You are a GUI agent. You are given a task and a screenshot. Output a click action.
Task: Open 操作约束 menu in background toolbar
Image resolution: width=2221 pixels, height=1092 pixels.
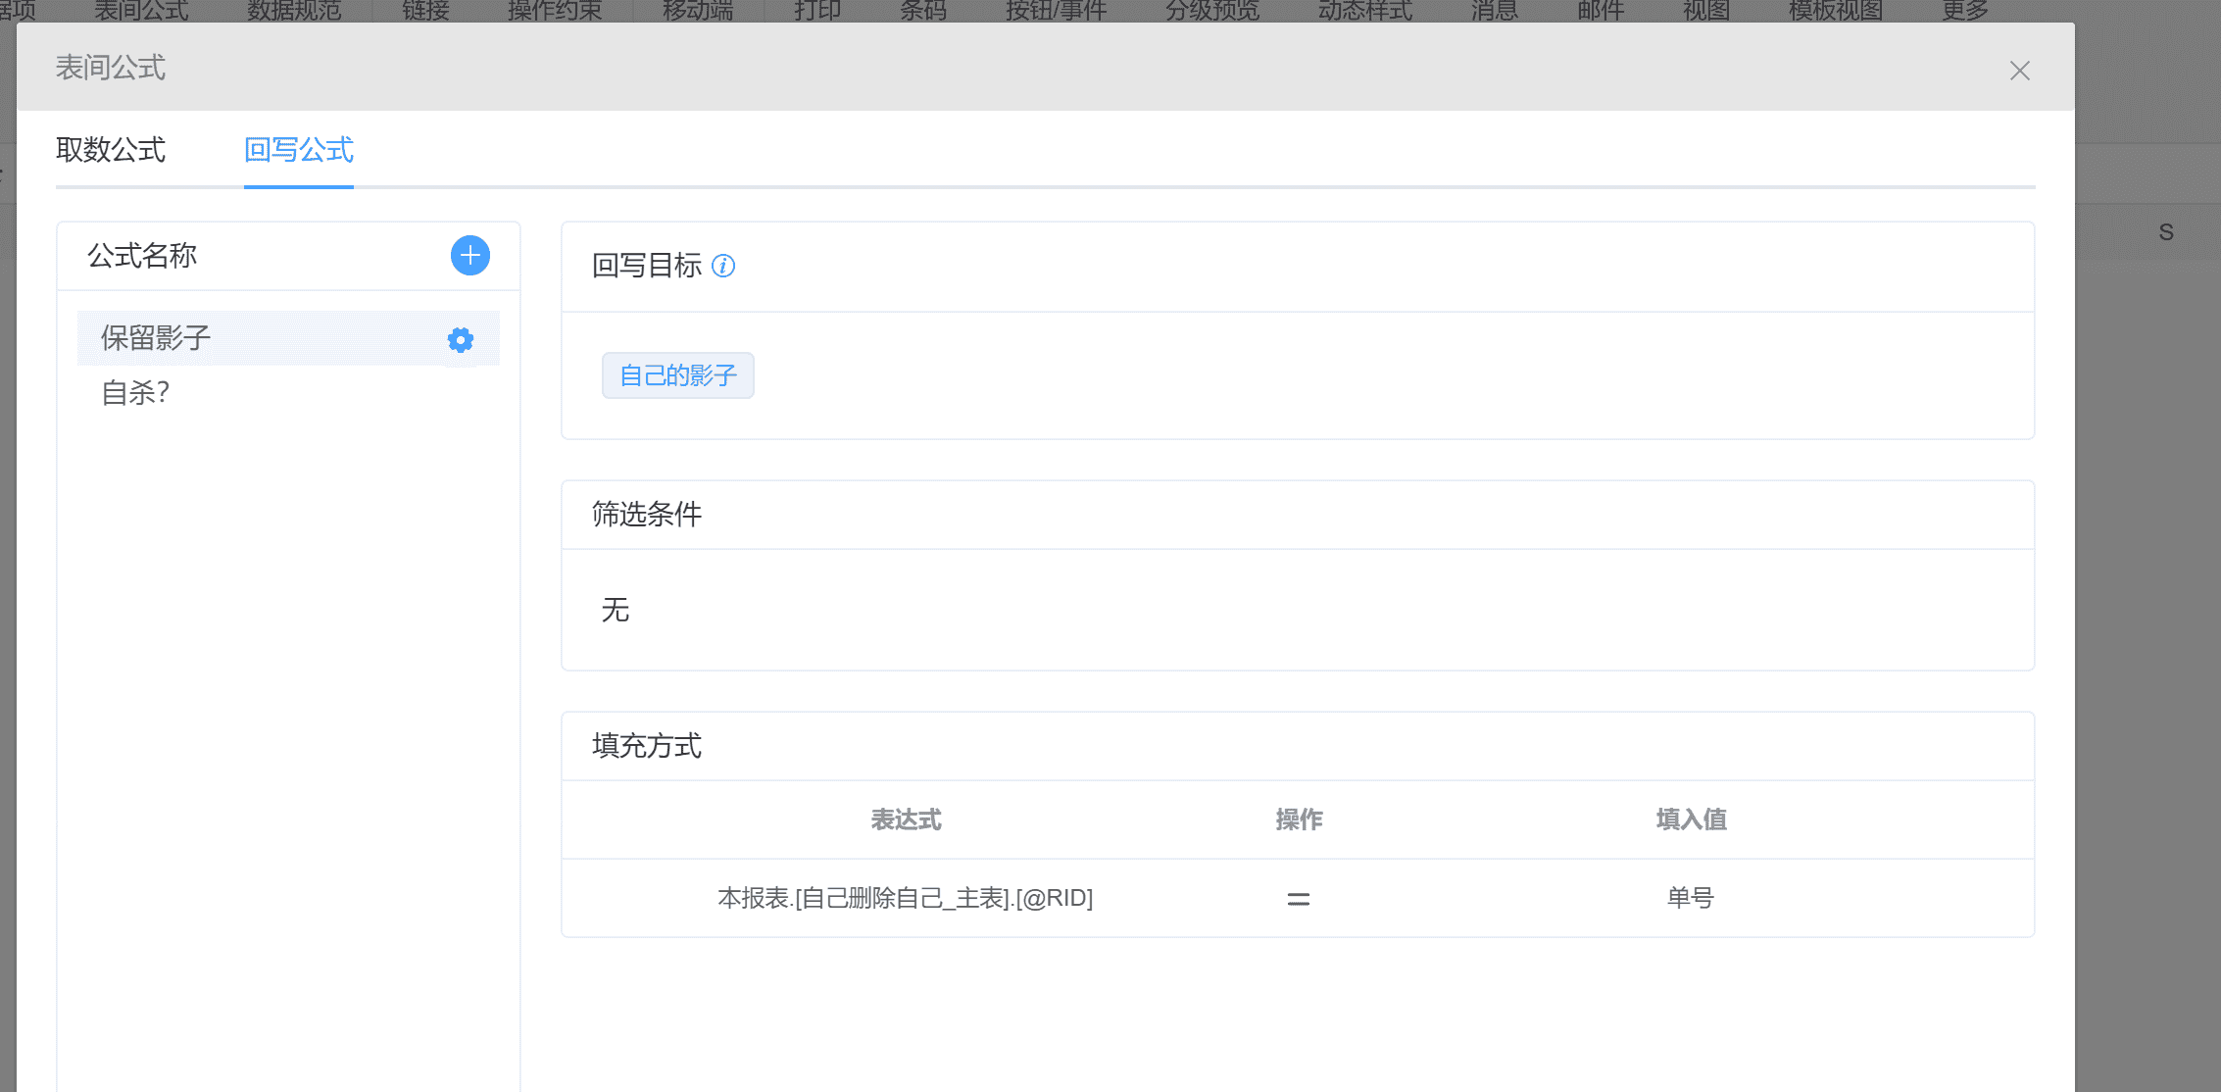click(x=555, y=11)
